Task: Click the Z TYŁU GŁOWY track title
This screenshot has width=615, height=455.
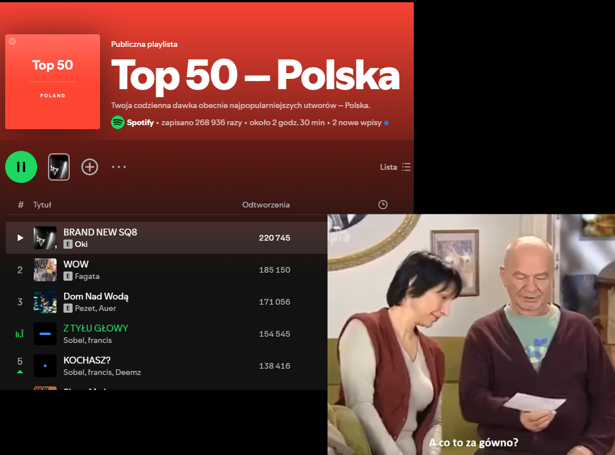Action: (95, 328)
